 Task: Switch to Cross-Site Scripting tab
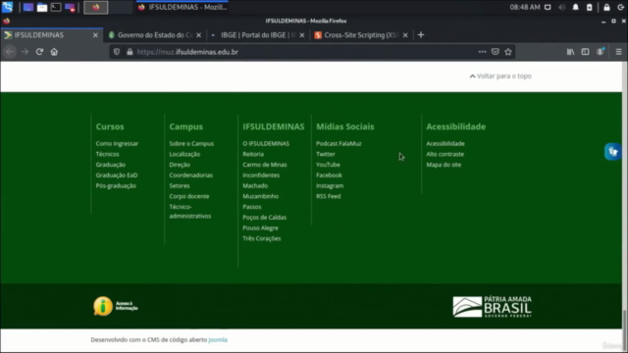[x=361, y=35]
